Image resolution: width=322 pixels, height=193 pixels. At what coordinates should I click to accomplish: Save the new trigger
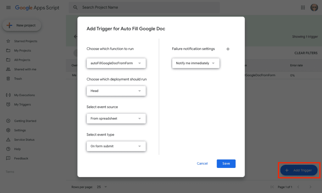[226, 163]
